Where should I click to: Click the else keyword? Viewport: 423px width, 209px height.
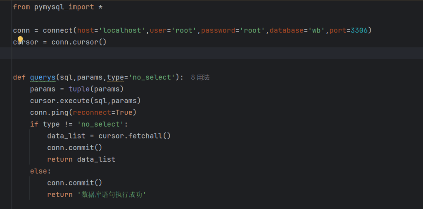(38, 171)
